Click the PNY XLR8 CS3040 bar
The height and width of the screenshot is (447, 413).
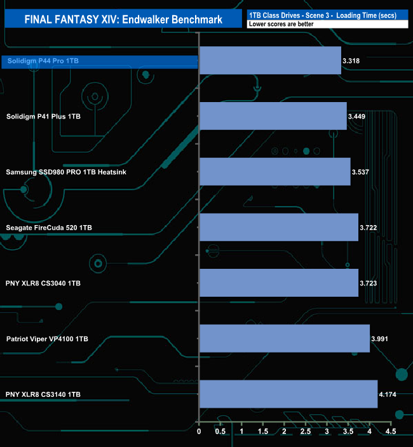point(279,283)
